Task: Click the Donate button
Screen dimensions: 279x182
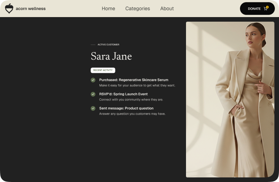Action: (x=257, y=9)
